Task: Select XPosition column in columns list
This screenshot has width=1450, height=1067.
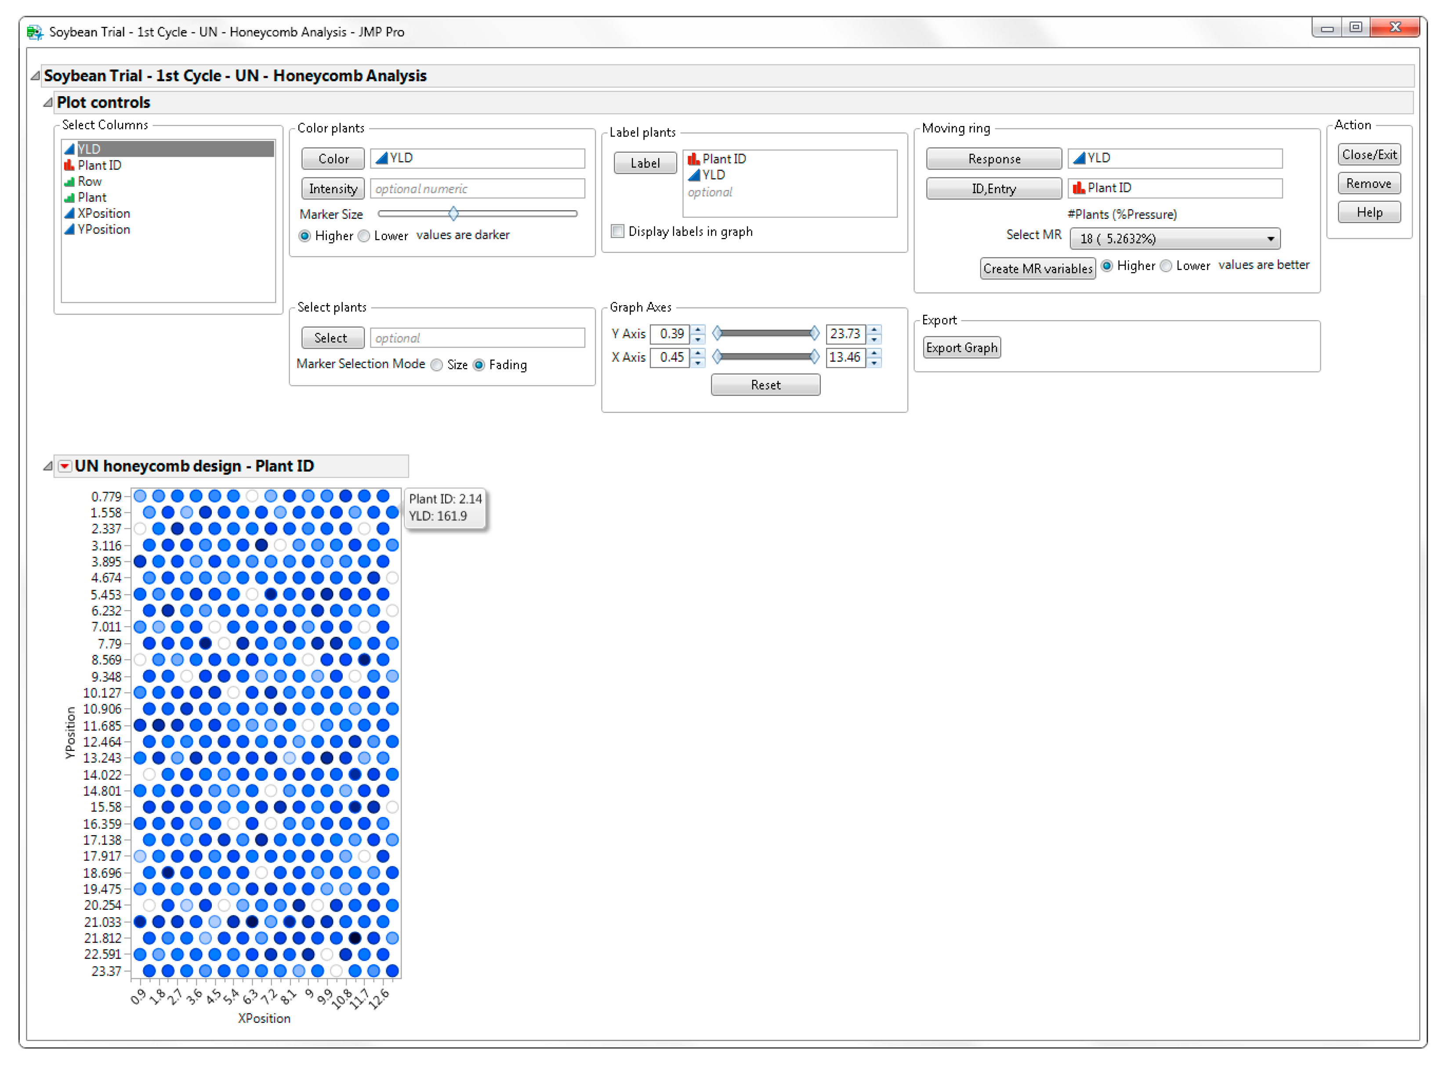Action: click(x=103, y=213)
